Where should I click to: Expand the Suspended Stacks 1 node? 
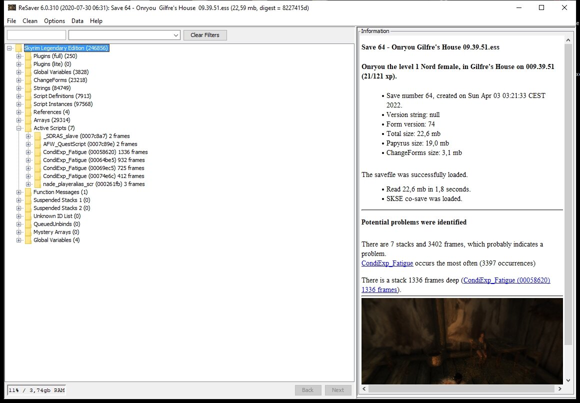coord(19,200)
